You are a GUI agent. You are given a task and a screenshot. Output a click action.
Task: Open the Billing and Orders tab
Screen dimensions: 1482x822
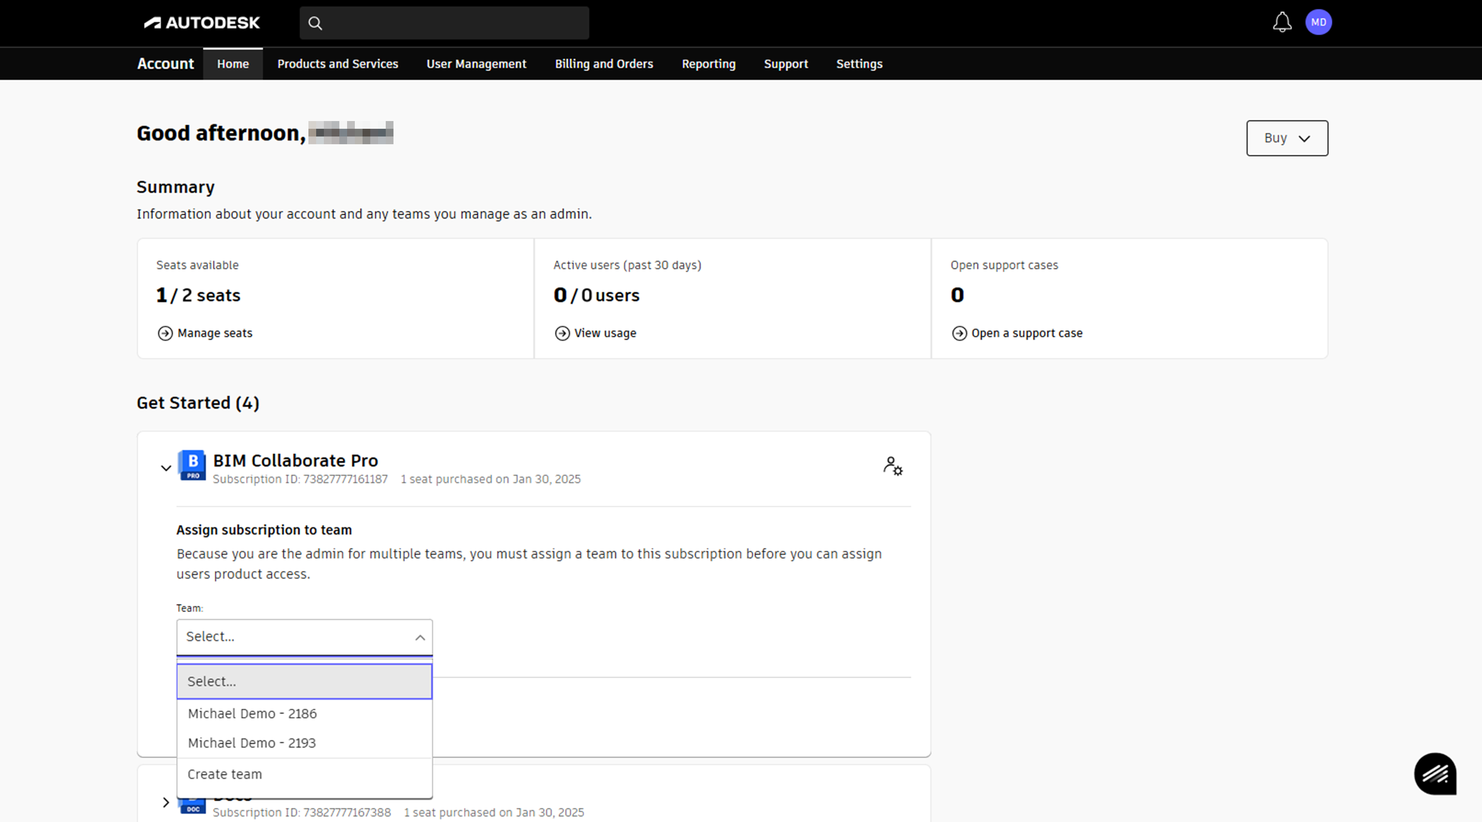coord(604,64)
